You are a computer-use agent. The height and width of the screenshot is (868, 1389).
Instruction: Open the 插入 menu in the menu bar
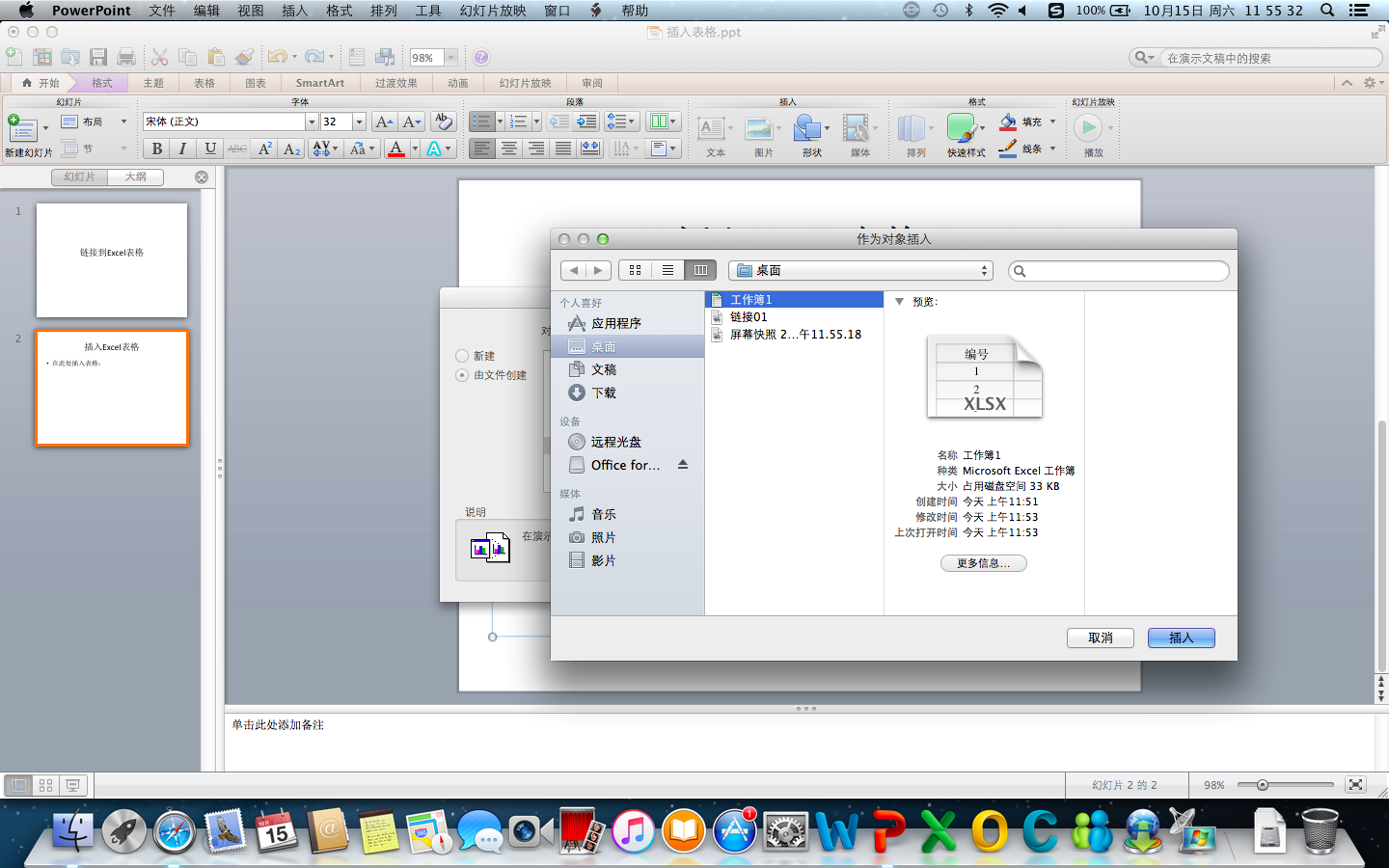pyautogui.click(x=294, y=11)
